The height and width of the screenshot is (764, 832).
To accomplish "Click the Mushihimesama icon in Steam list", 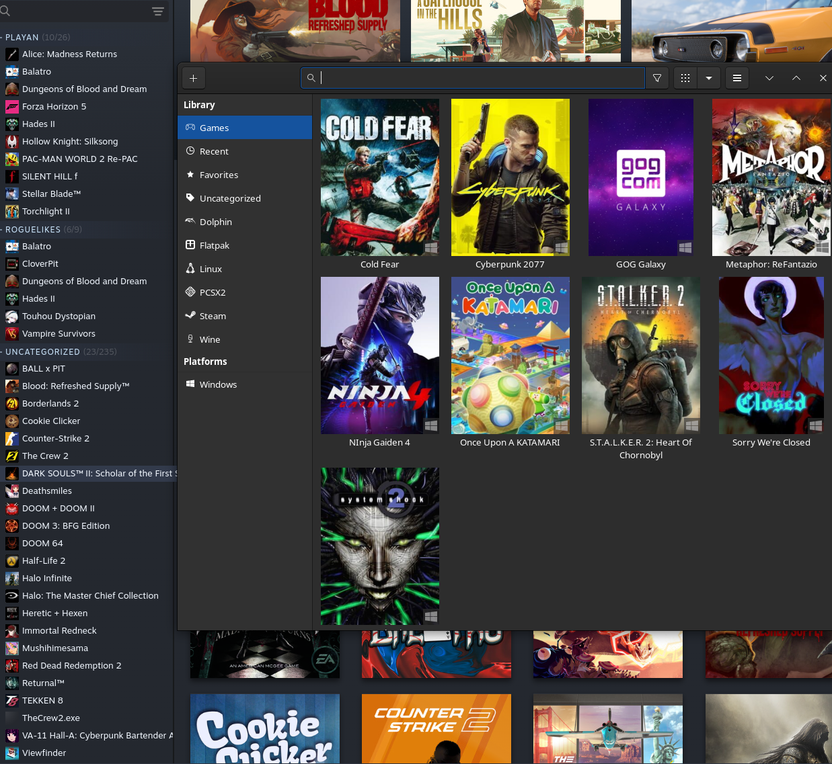I will coord(12,648).
